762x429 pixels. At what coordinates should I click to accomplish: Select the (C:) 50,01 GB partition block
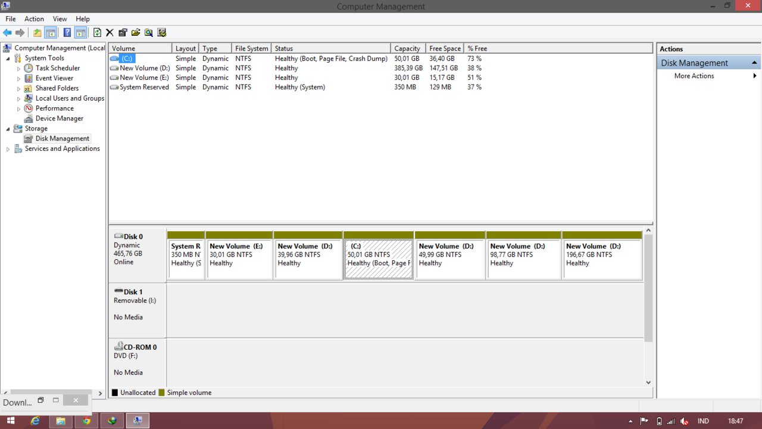click(x=379, y=255)
